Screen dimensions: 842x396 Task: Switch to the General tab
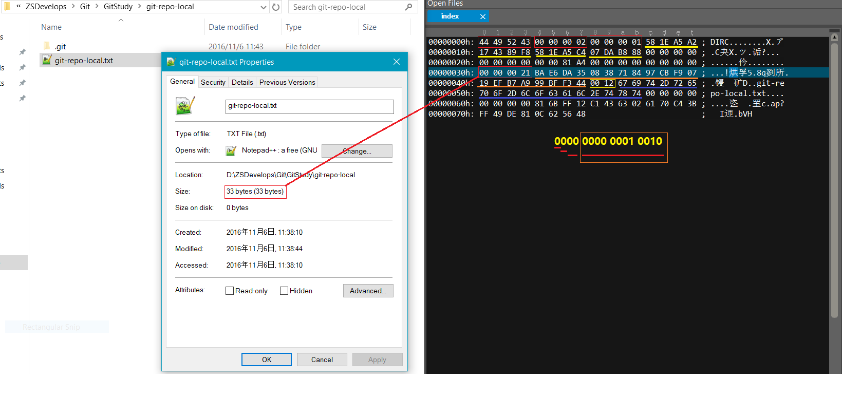[182, 82]
